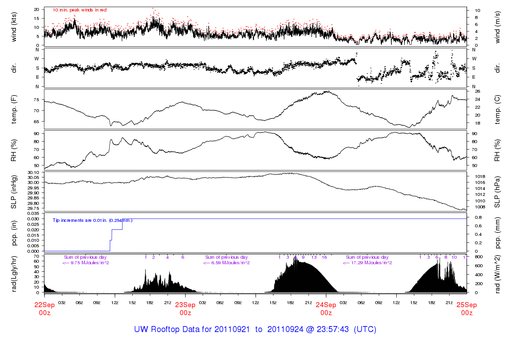Click the '26' Celsius axis value
Image resolution: width=511 pixels, height=349 pixels.
pyautogui.click(x=478, y=91)
